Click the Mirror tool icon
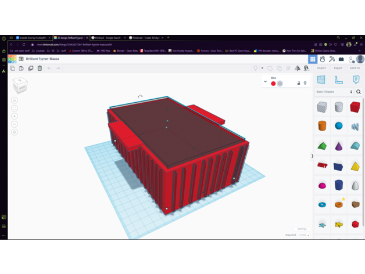Image resolution: width=365 pixels, height=274 pixels. click(298, 68)
